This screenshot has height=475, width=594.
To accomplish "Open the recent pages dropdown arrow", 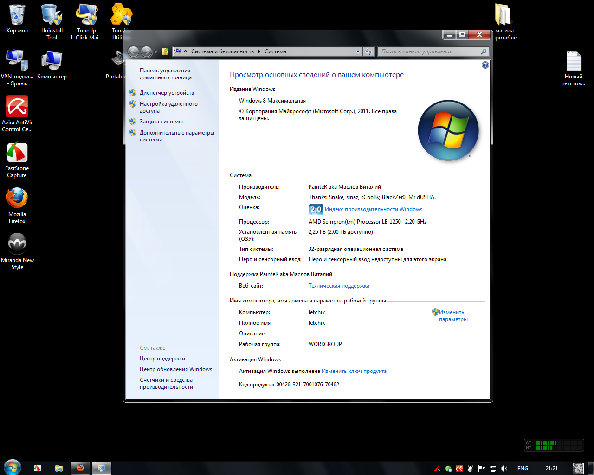I will click(155, 52).
